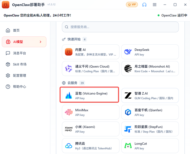Open 消息平台 sidebar menu item

24,53
